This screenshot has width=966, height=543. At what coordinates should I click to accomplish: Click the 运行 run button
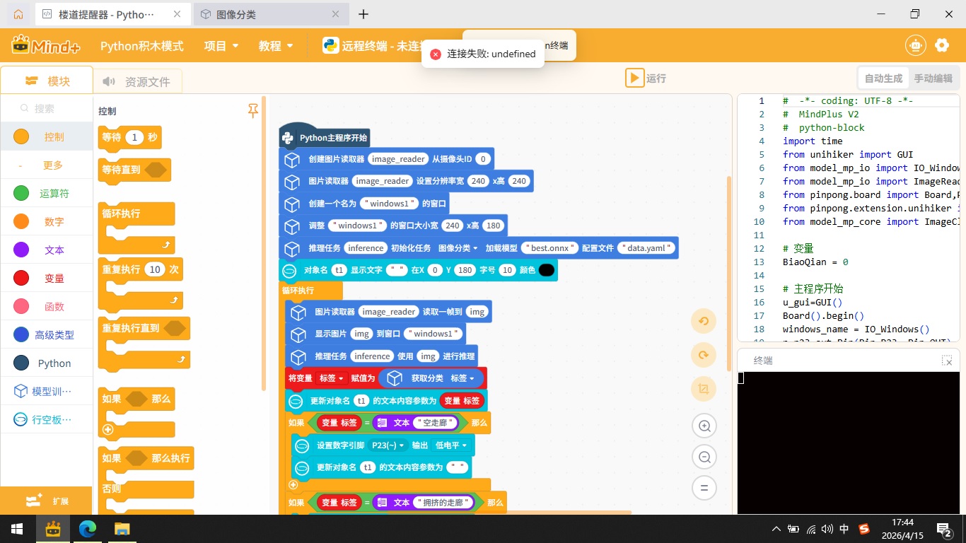pos(645,78)
